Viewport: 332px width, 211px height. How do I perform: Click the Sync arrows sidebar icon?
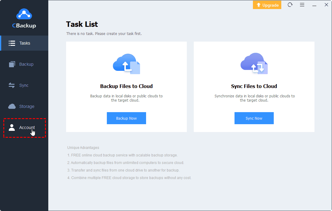(12, 85)
